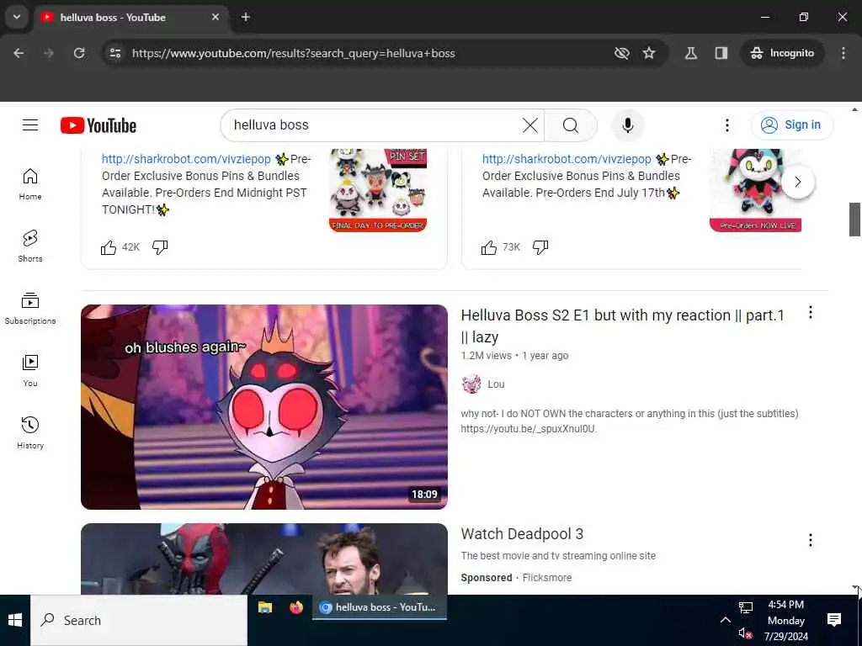Open the Lou channel avatar
Viewport: 862px width, 646px height.
point(471,384)
